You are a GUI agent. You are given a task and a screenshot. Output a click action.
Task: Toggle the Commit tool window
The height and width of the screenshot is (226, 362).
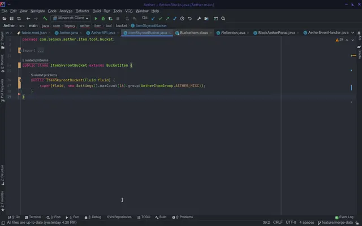(2, 64)
